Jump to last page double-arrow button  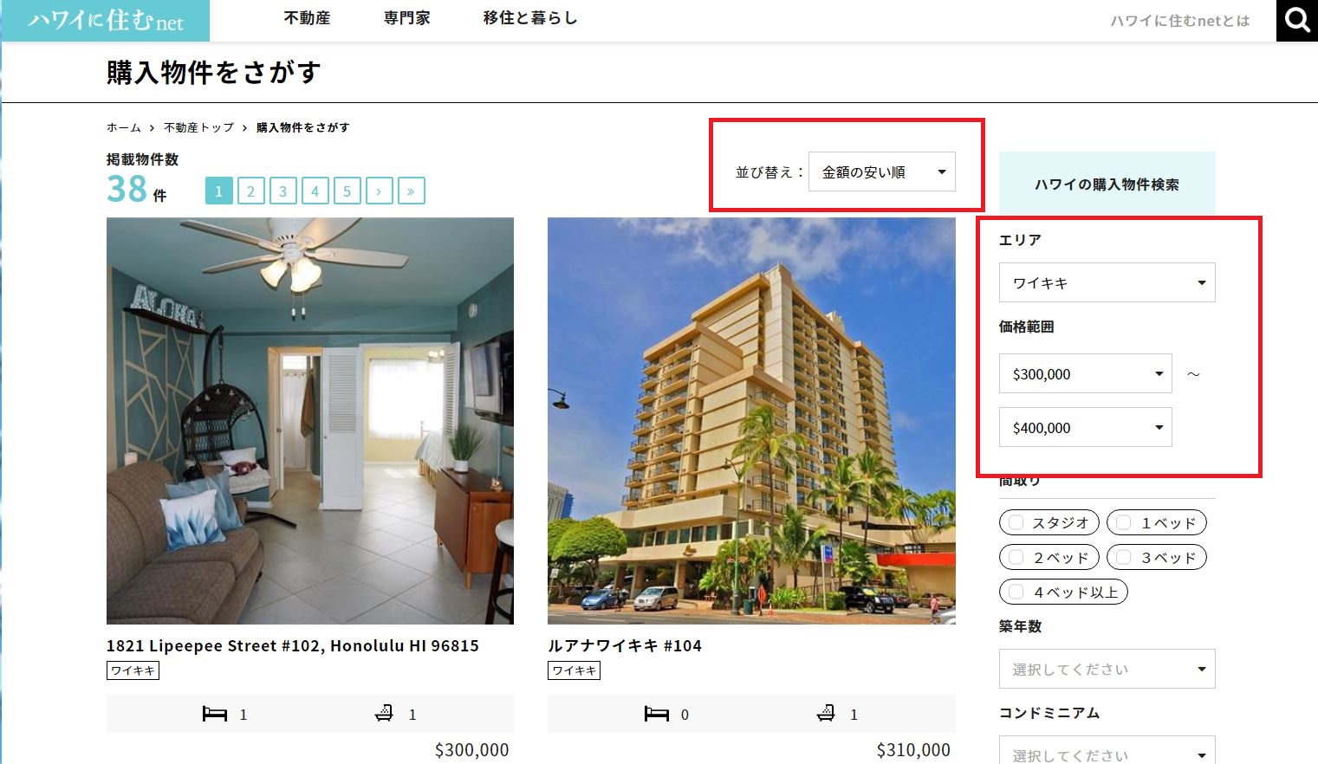point(411,191)
